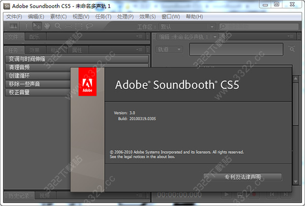Open the 任务(T) menu

click(x=103, y=17)
